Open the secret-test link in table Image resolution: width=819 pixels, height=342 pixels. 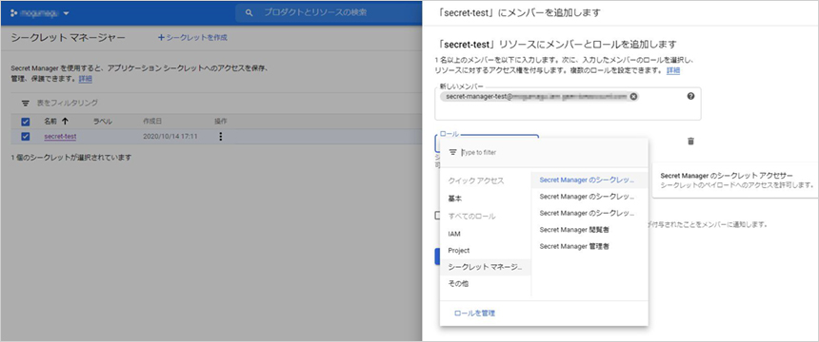[x=61, y=137]
